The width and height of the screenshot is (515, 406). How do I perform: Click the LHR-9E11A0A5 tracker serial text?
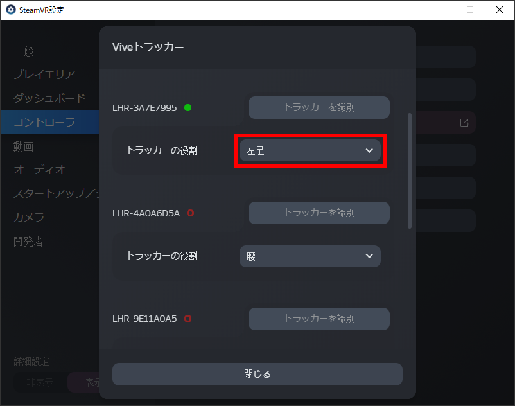[144, 319]
